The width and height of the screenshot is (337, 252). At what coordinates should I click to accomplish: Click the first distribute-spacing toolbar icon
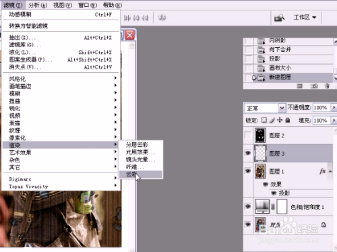127,18
